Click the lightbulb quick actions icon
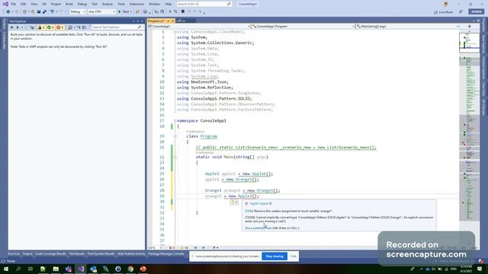This screenshot has height=274, width=488. (233, 202)
